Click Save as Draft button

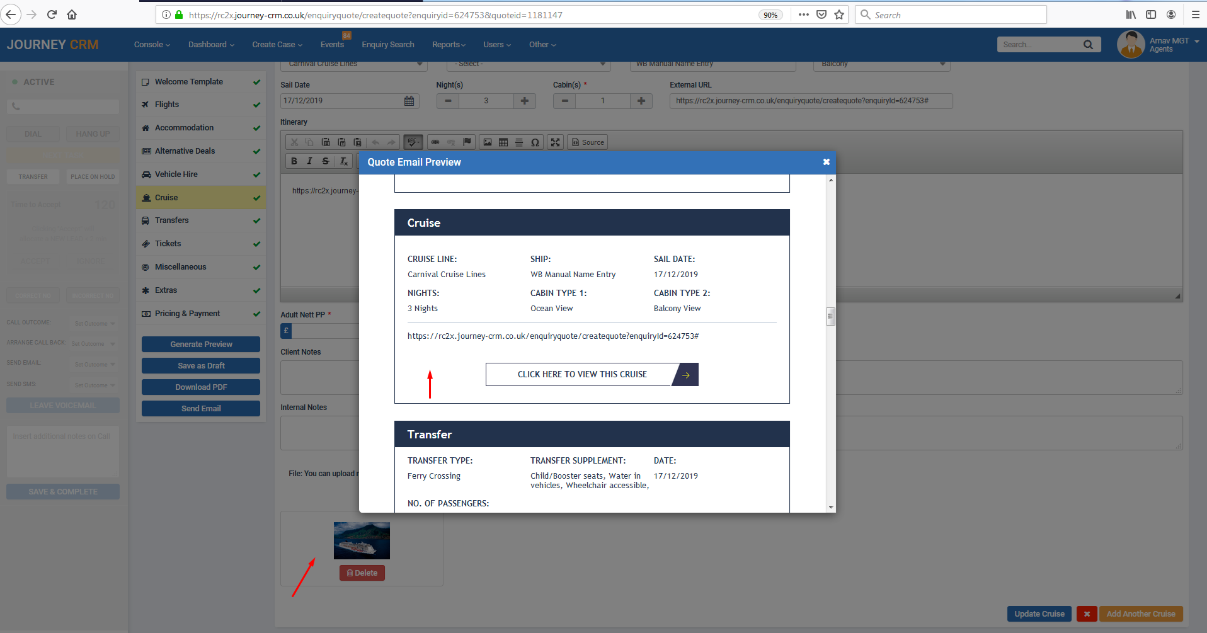tap(201, 366)
